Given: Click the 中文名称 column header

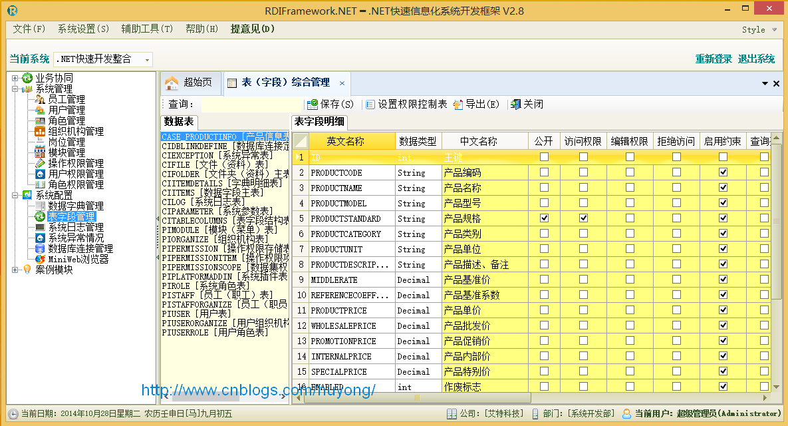Looking at the screenshot, I should point(485,141).
